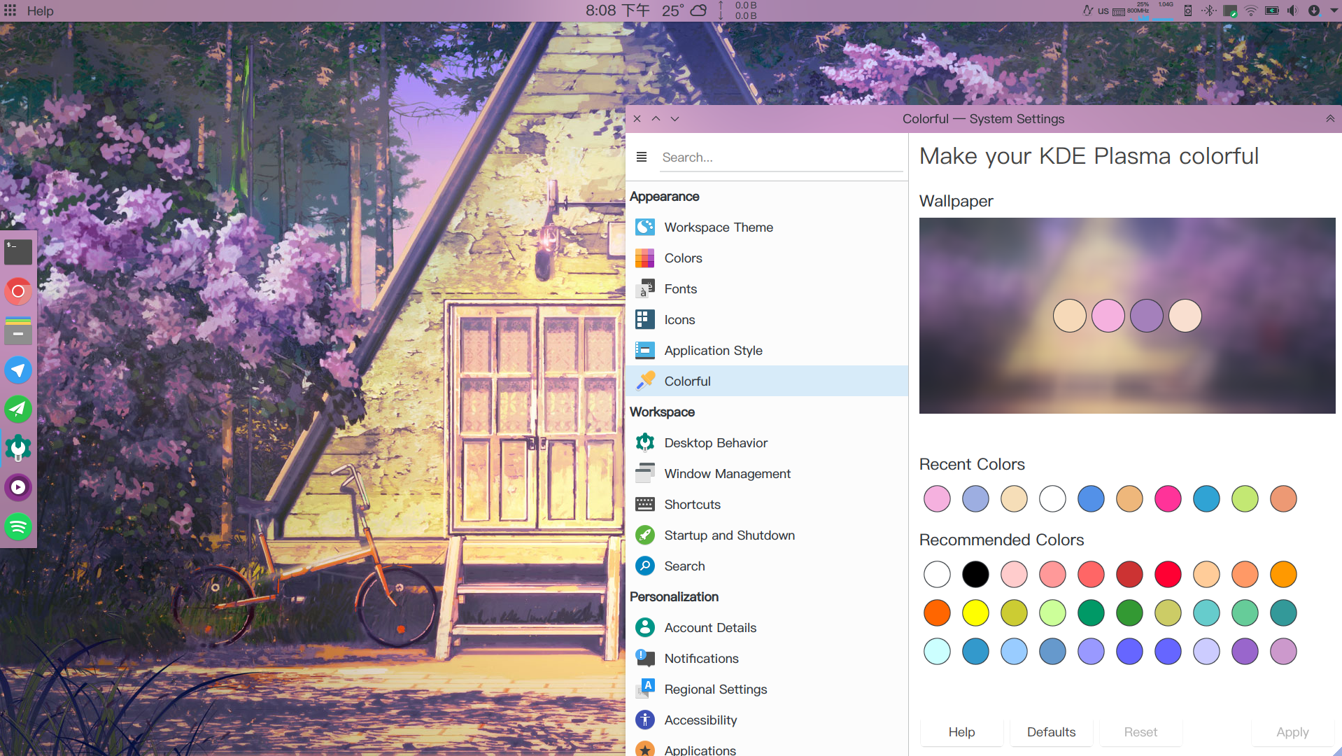Open the clock showing 8:08 in panel
Image resolution: width=1342 pixels, height=756 pixels.
(617, 10)
